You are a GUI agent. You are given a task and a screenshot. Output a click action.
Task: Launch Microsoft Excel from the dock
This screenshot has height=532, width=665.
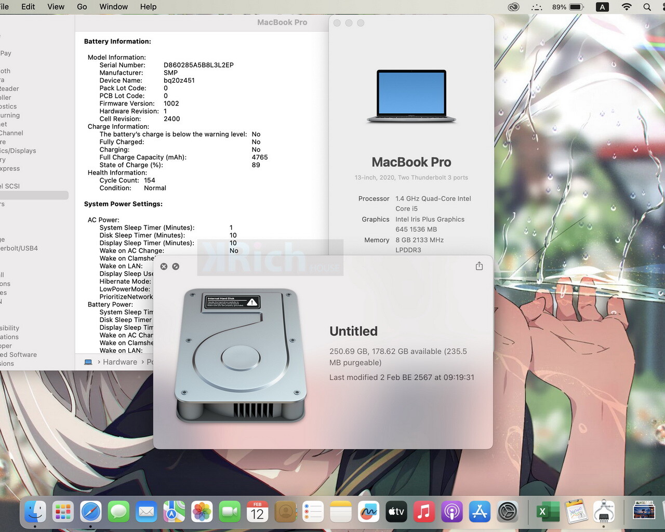click(x=547, y=512)
